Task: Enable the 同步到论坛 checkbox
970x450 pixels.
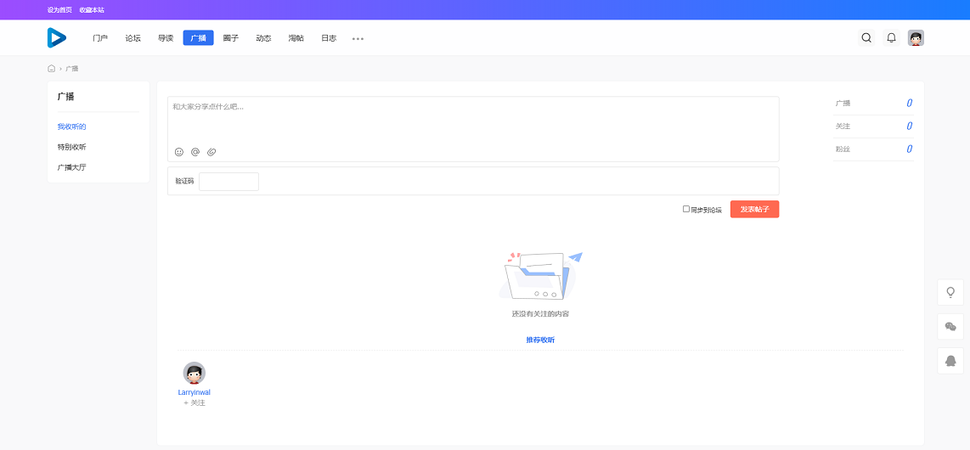Action: tap(686, 209)
